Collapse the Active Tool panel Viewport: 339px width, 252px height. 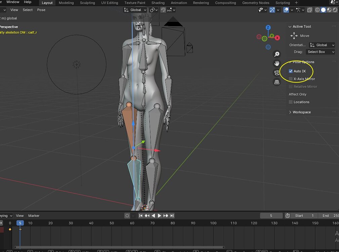(290, 27)
